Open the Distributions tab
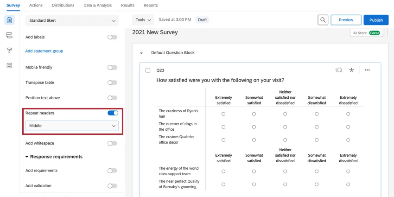394x197 pixels. [x=63, y=6]
